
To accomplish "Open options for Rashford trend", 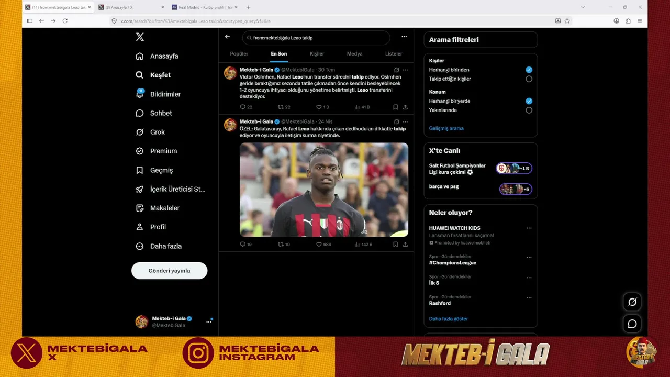I will pyautogui.click(x=529, y=298).
